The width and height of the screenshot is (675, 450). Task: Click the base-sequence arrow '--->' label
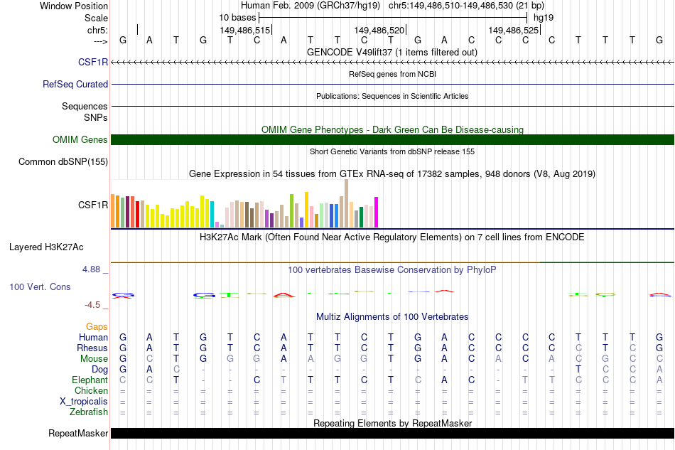[101, 41]
